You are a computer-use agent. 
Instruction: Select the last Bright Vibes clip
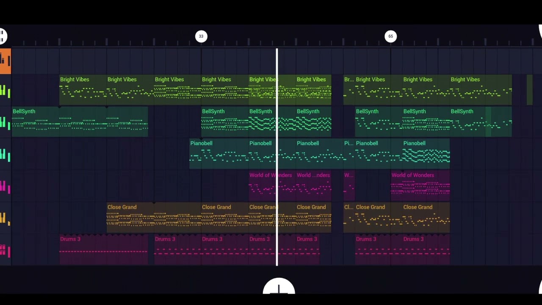click(x=481, y=90)
